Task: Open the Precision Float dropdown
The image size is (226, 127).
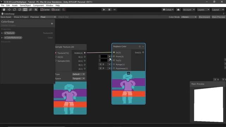Action: [x=48, y=17]
